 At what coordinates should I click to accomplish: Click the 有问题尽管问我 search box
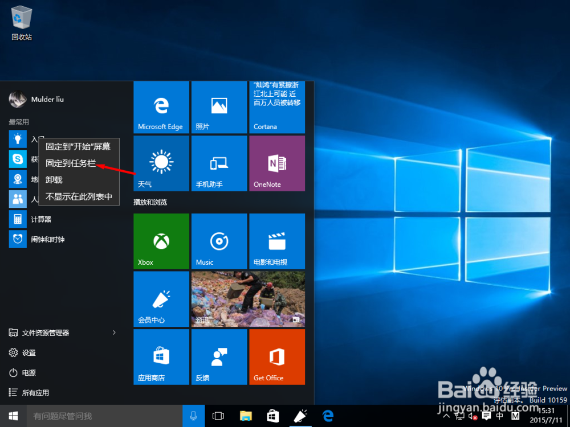point(105,416)
